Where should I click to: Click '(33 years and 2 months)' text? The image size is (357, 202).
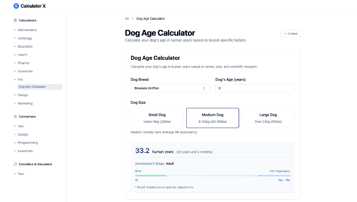click(194, 152)
